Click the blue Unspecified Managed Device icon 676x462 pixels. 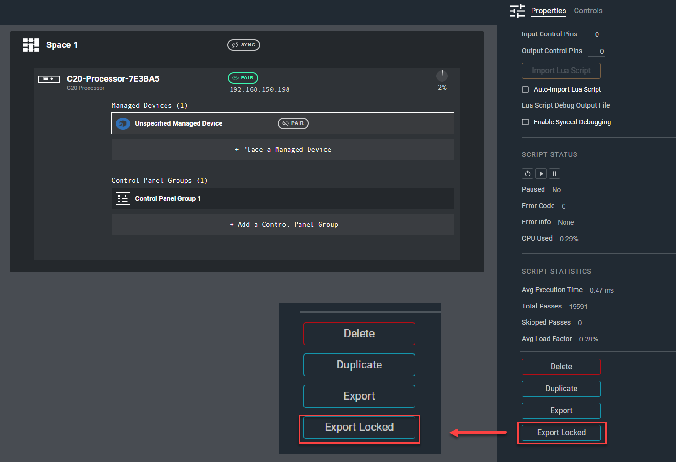[x=123, y=123]
